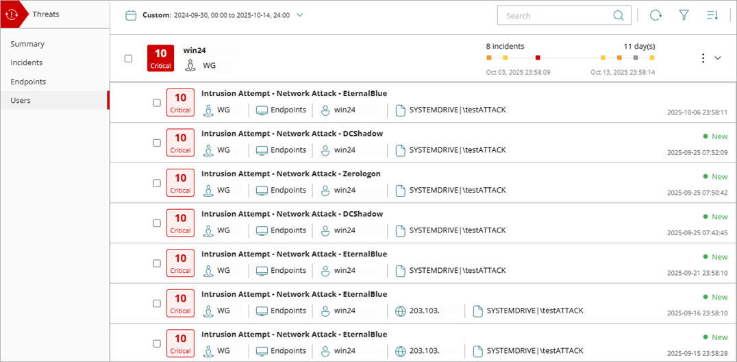The width and height of the screenshot is (737, 362).
Task: Check the EternalBlue incident dated 2025-09-16
Action: [157, 303]
